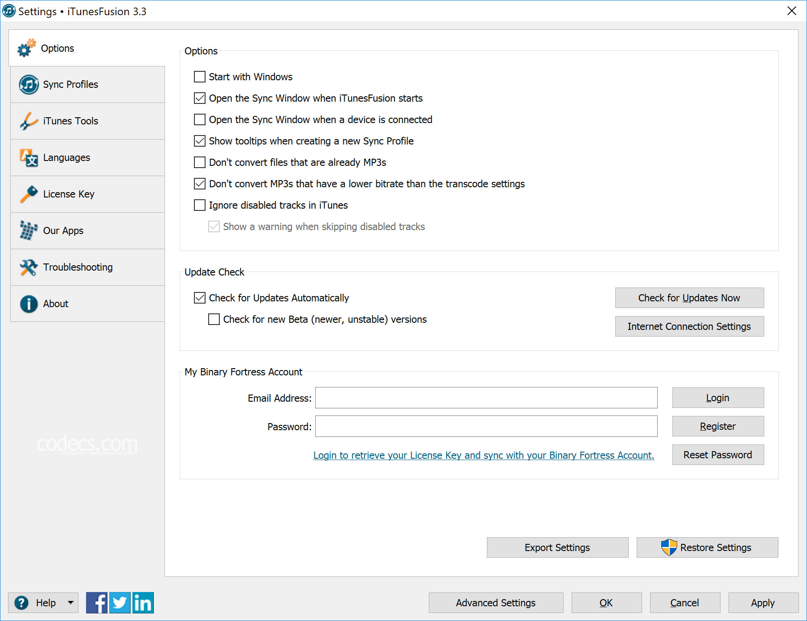Screen dimensions: 807x621
Task: Enable Ignore disabled tracks in iTunes
Action: click(200, 205)
